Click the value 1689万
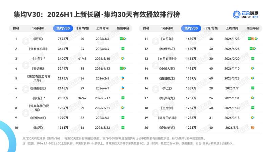This screenshot has width=271, height=152. [191, 39]
